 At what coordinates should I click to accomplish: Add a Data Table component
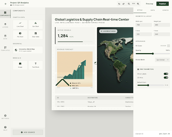tap(36, 35)
